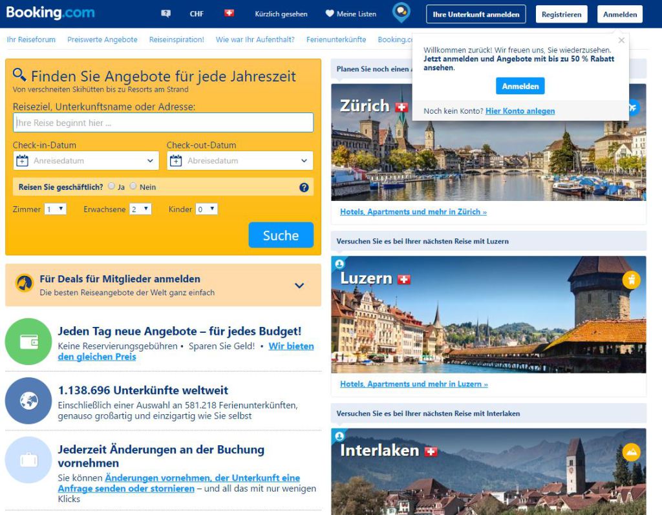The image size is (662, 515).
Task: Open the Erwachsene count dropdown
Action: pyautogui.click(x=140, y=209)
